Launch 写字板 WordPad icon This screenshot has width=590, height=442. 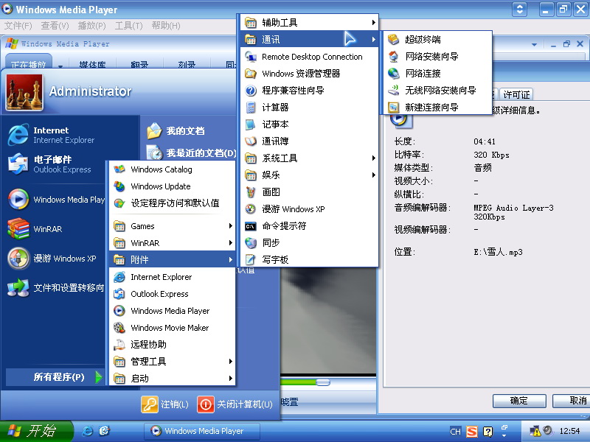[x=251, y=260]
